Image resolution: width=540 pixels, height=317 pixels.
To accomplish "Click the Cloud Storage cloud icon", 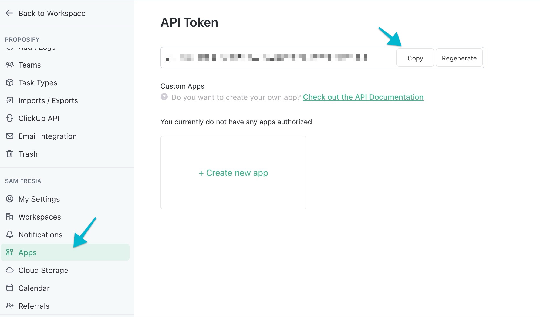I will (10, 270).
